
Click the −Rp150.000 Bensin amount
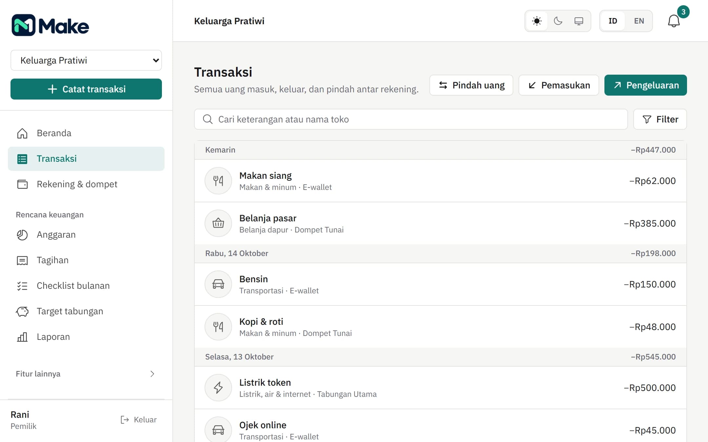point(650,284)
